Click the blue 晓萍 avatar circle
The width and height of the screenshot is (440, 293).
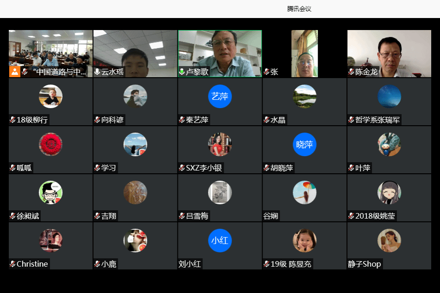(304, 144)
